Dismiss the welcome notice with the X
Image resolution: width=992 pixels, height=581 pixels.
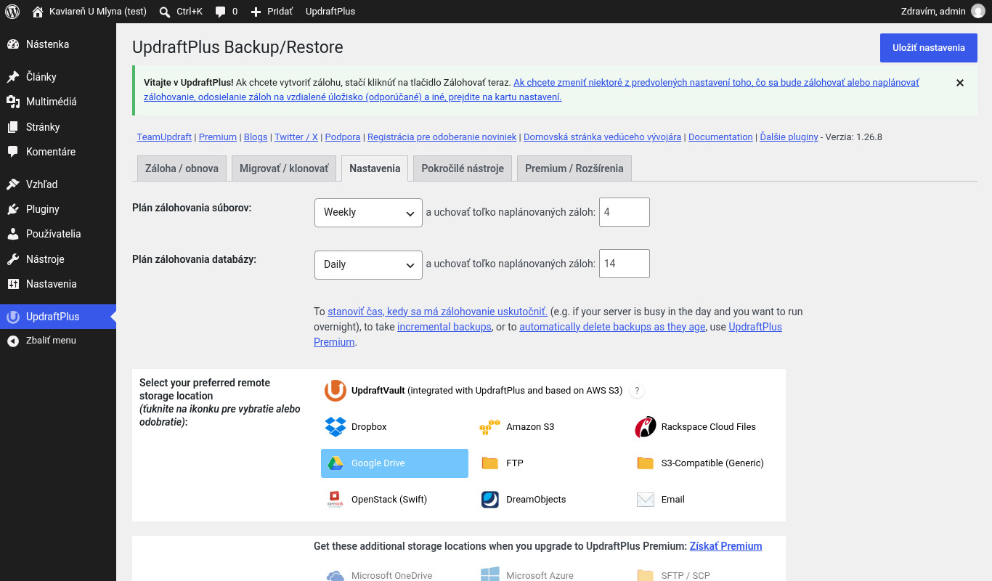(960, 83)
